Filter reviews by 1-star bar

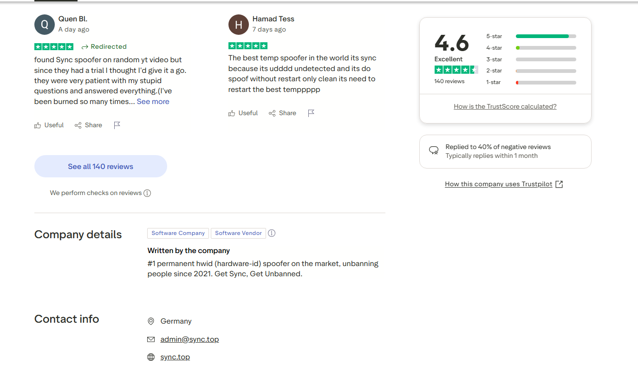point(546,83)
